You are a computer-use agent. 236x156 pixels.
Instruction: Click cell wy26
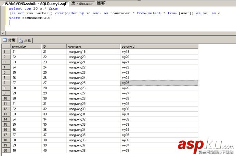[159, 88]
